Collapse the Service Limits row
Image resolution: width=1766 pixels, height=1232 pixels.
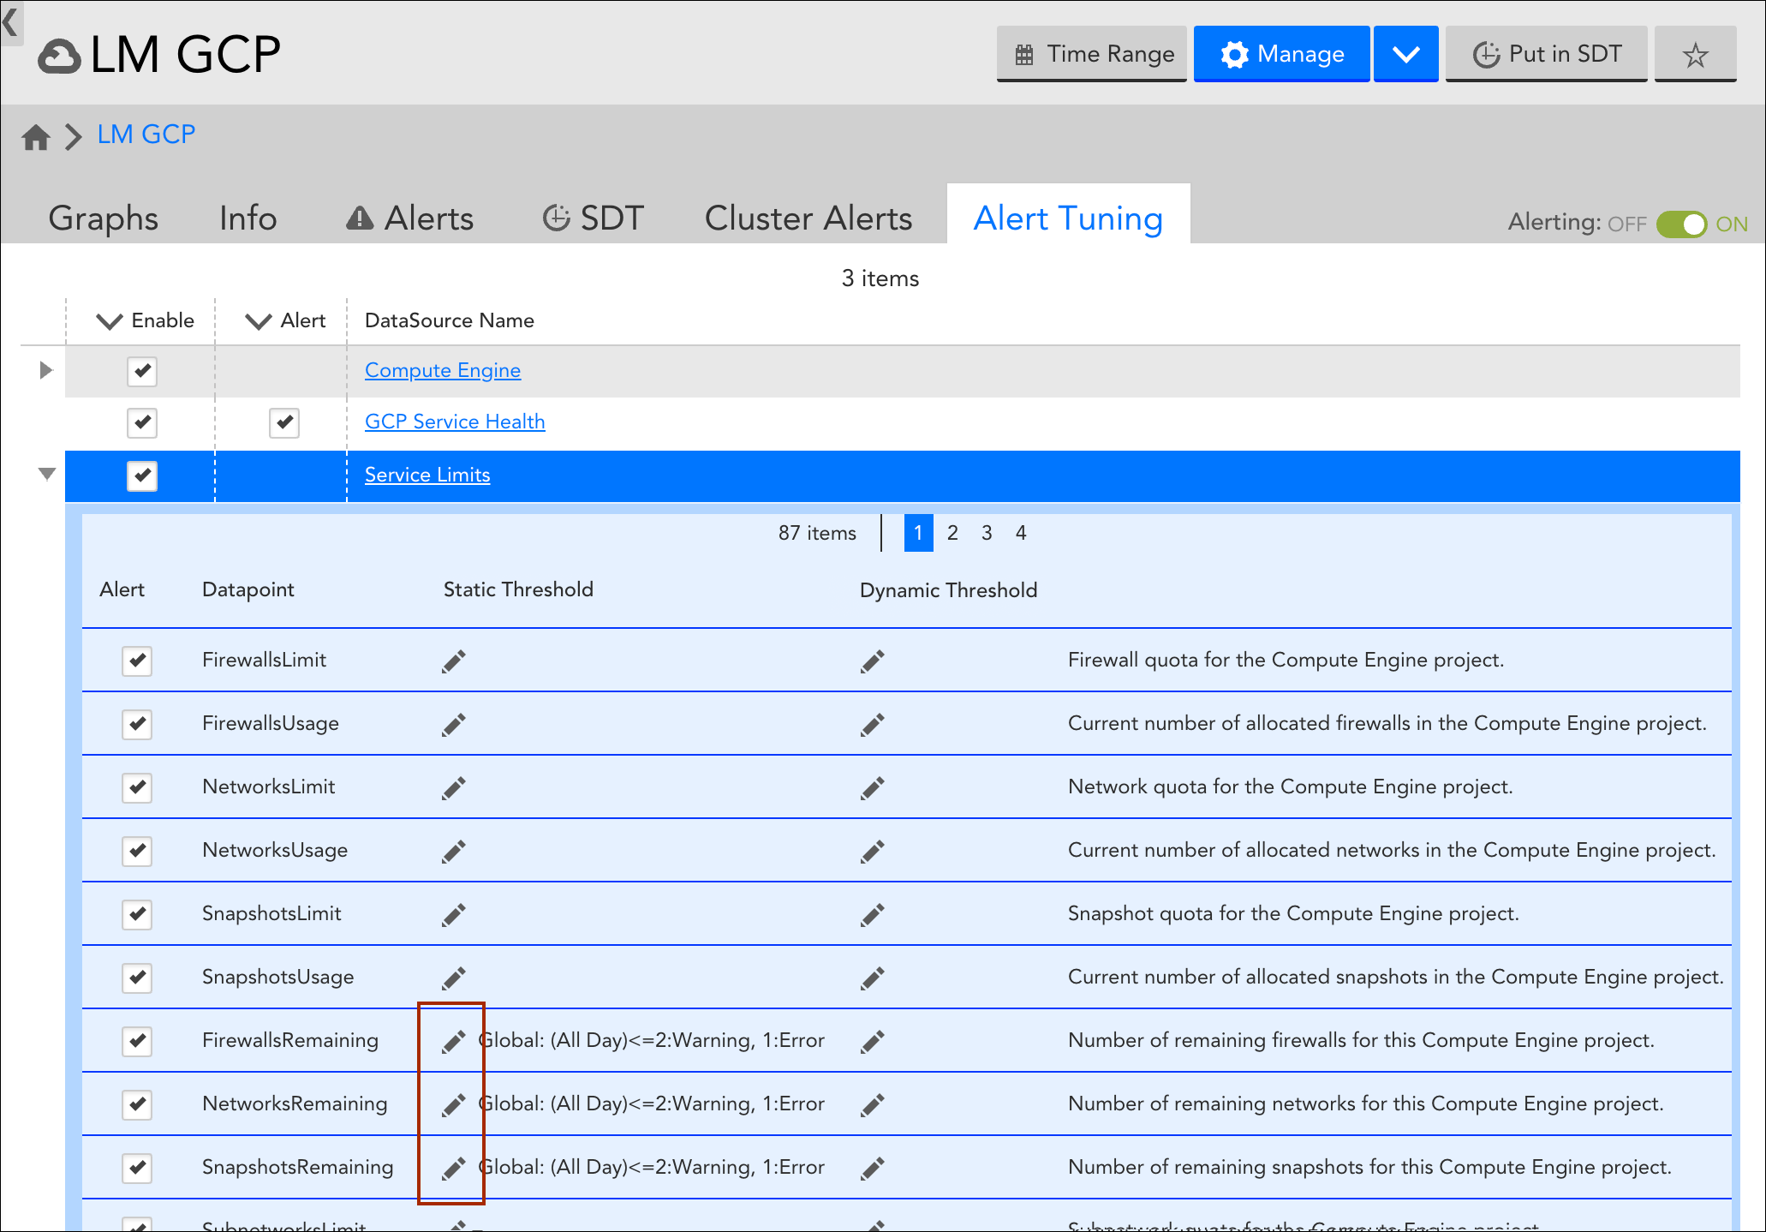point(46,474)
